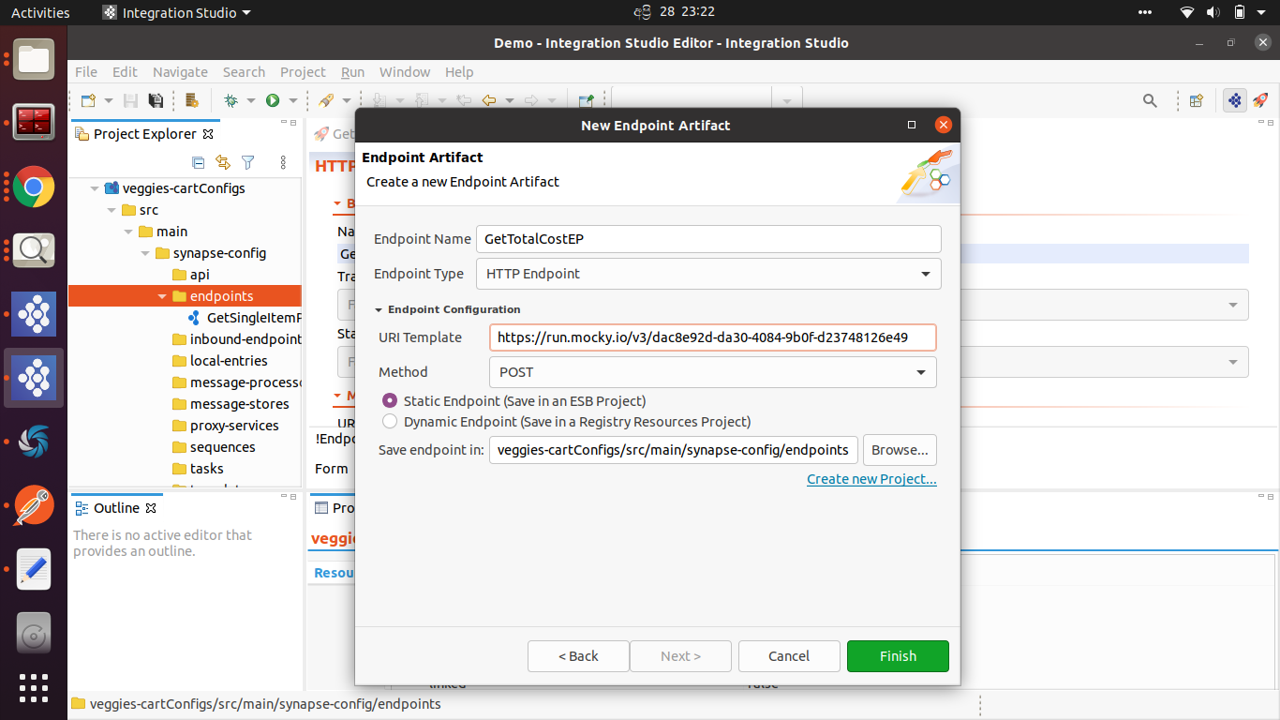Switch to the Project Explorer tab
Screen dimensions: 1280x720
[x=144, y=134]
